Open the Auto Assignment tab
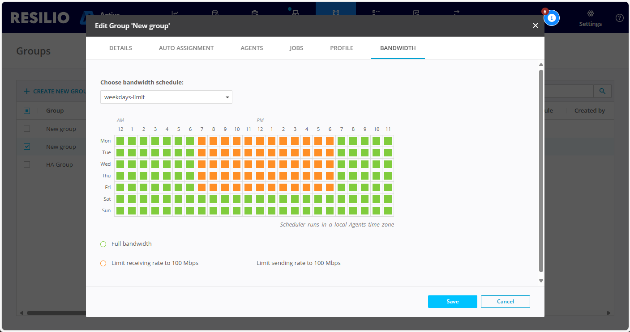 coord(186,48)
